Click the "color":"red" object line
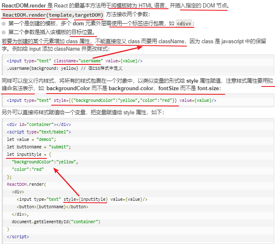 pyautogui.click(x=28, y=170)
